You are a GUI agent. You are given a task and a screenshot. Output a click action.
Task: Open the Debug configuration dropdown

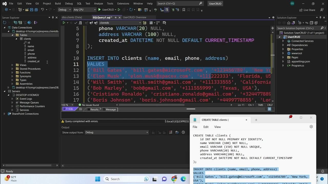(65, 10)
